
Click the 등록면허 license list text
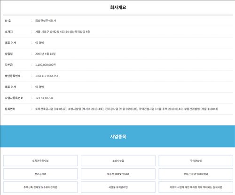[126, 109]
